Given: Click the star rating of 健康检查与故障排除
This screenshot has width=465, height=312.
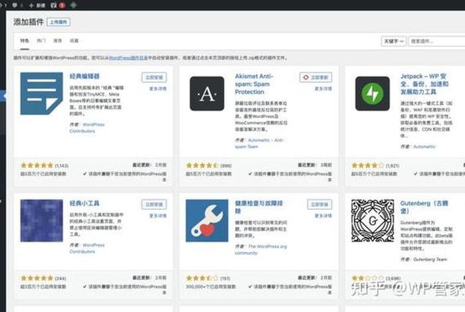Looking at the screenshot, I should pos(203,278).
